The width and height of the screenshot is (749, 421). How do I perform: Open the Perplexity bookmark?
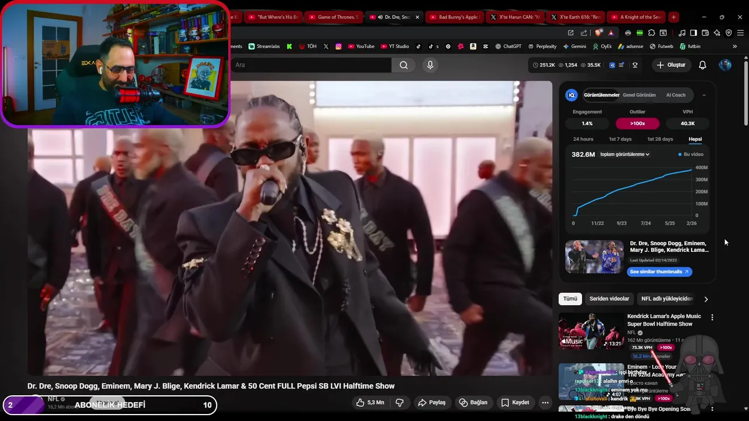(542, 46)
